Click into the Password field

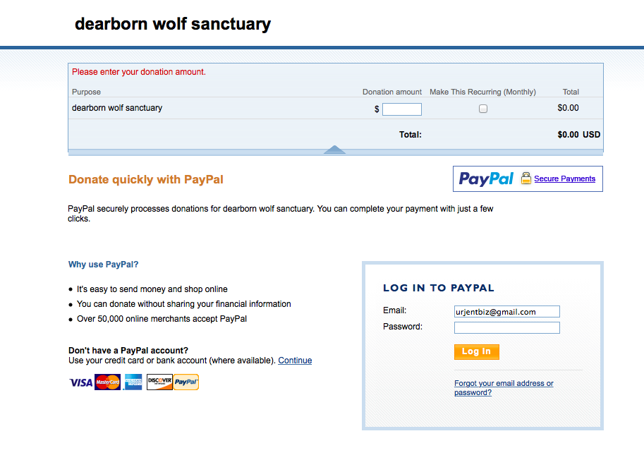tap(506, 327)
